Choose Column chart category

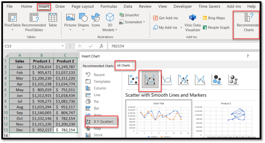[x=96, y=88]
